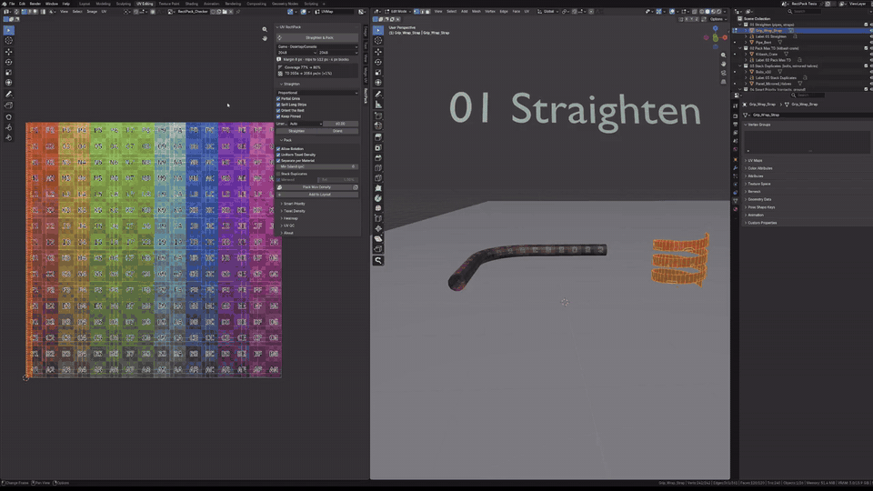
Task: Select the 3D viewport select box tool
Action: 378,30
